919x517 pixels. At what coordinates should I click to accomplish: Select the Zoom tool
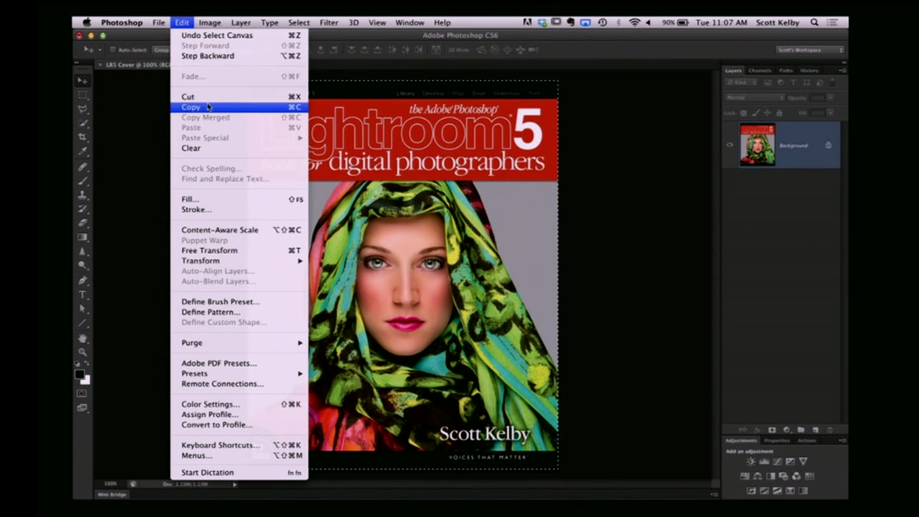[x=82, y=352]
